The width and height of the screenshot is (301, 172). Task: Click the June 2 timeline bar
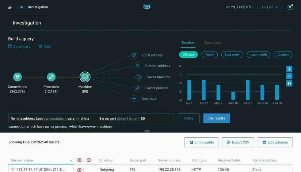click(248, 90)
